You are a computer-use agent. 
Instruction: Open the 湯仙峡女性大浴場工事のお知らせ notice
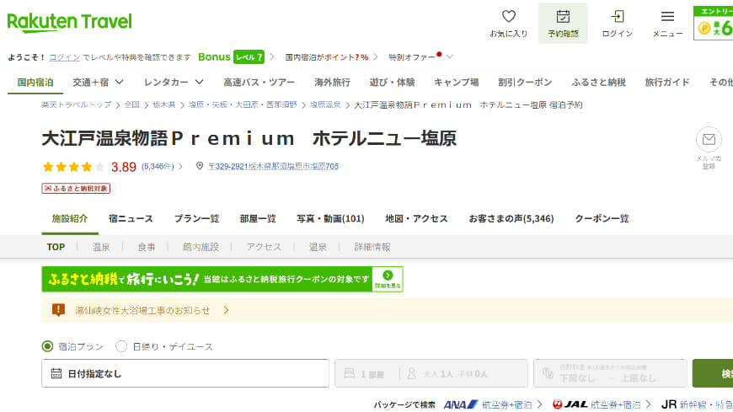point(142,310)
